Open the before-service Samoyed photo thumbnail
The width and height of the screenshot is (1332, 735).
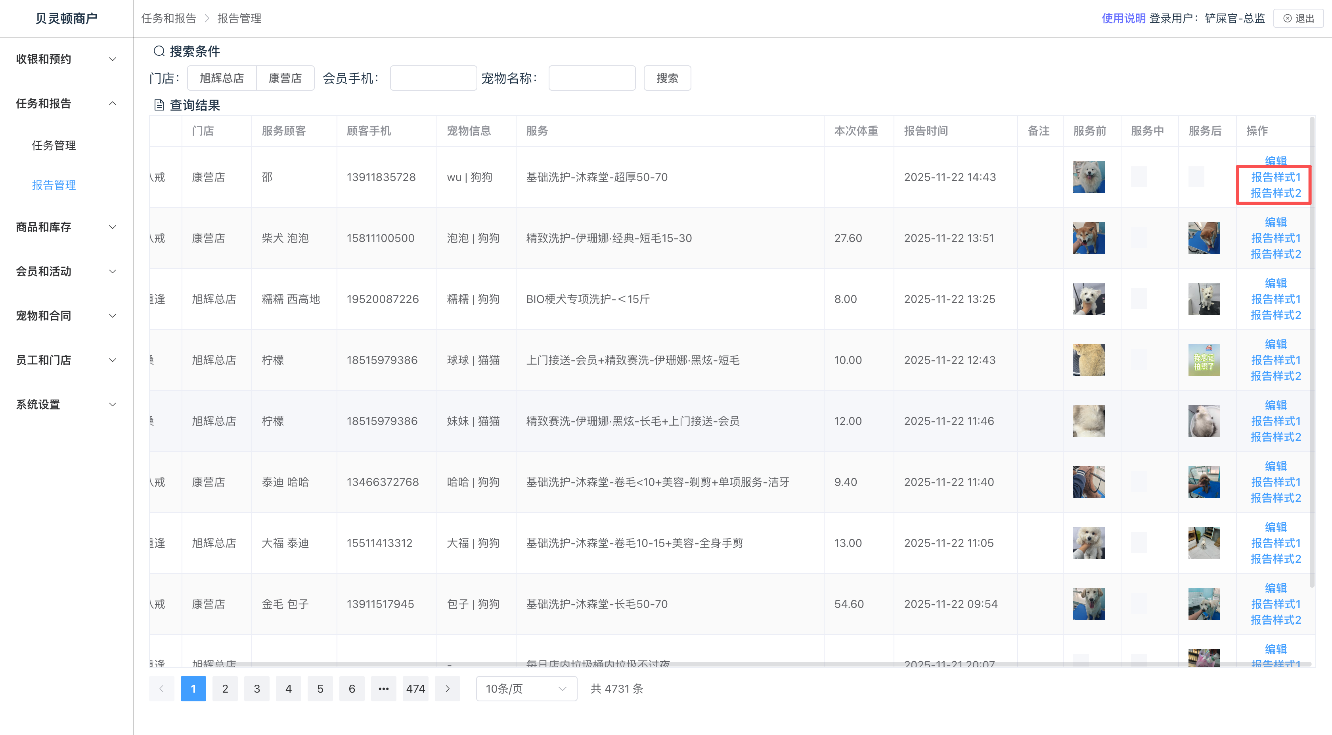tap(1089, 177)
